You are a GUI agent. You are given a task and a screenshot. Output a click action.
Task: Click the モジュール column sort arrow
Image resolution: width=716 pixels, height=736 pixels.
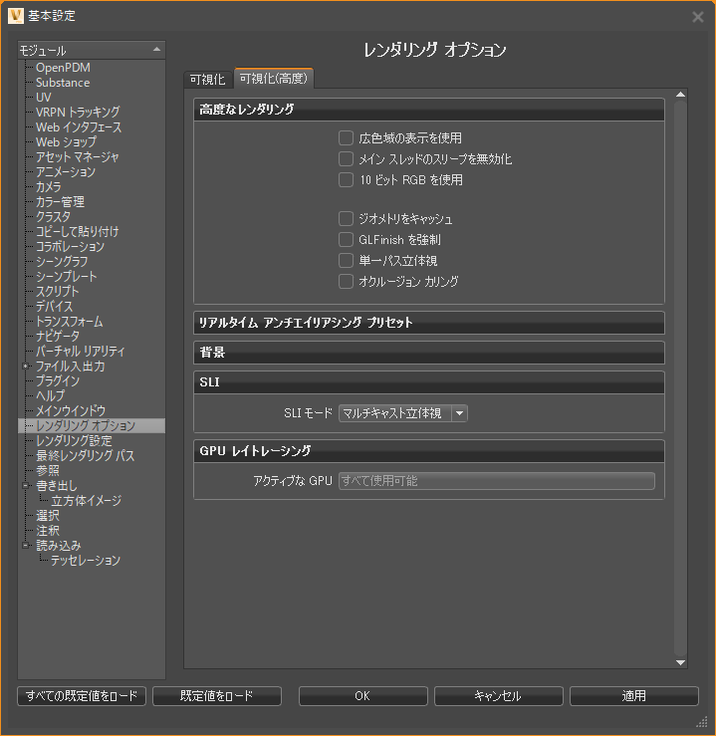pos(156,49)
